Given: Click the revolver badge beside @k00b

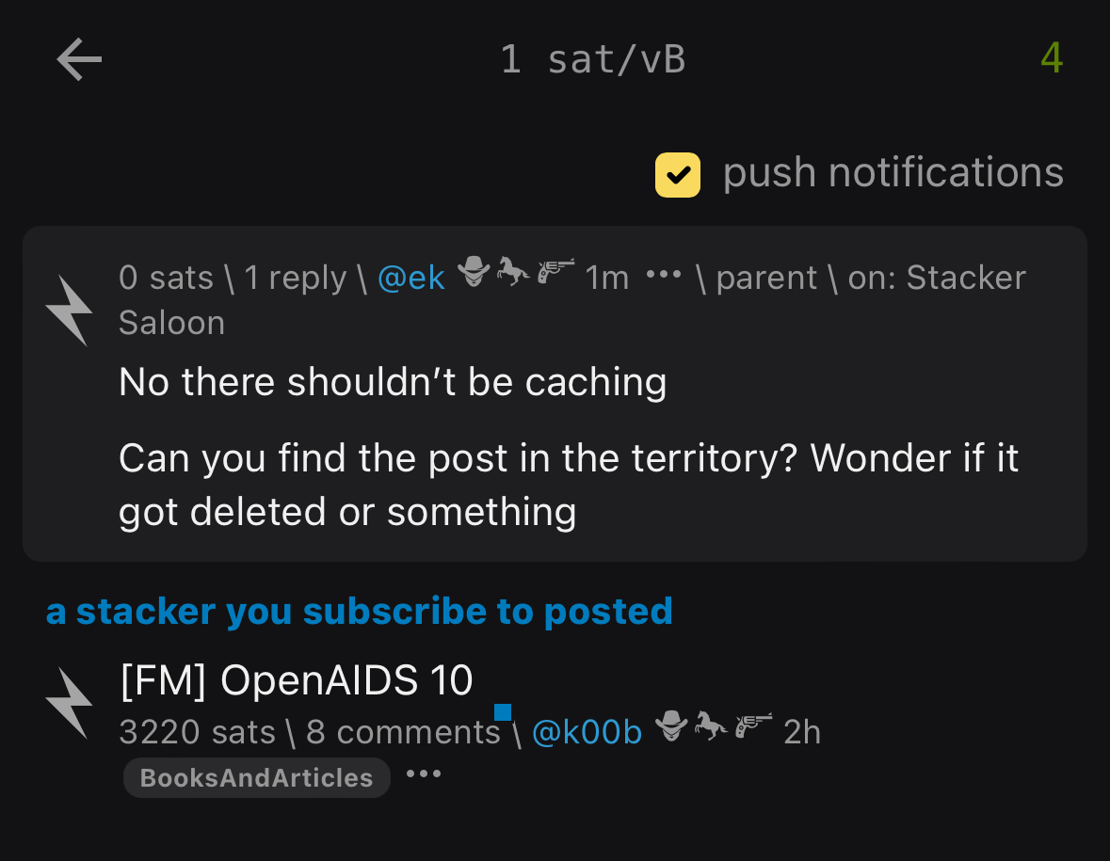Looking at the screenshot, I should [753, 725].
